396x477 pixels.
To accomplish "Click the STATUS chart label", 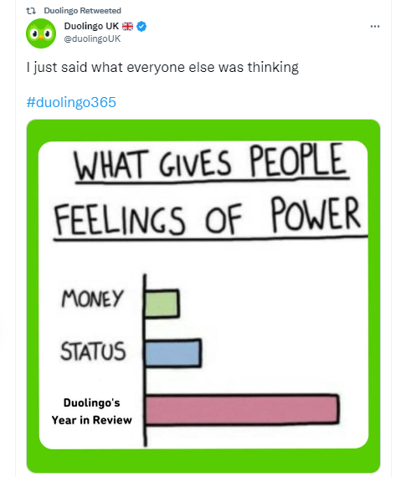I will tap(93, 351).
